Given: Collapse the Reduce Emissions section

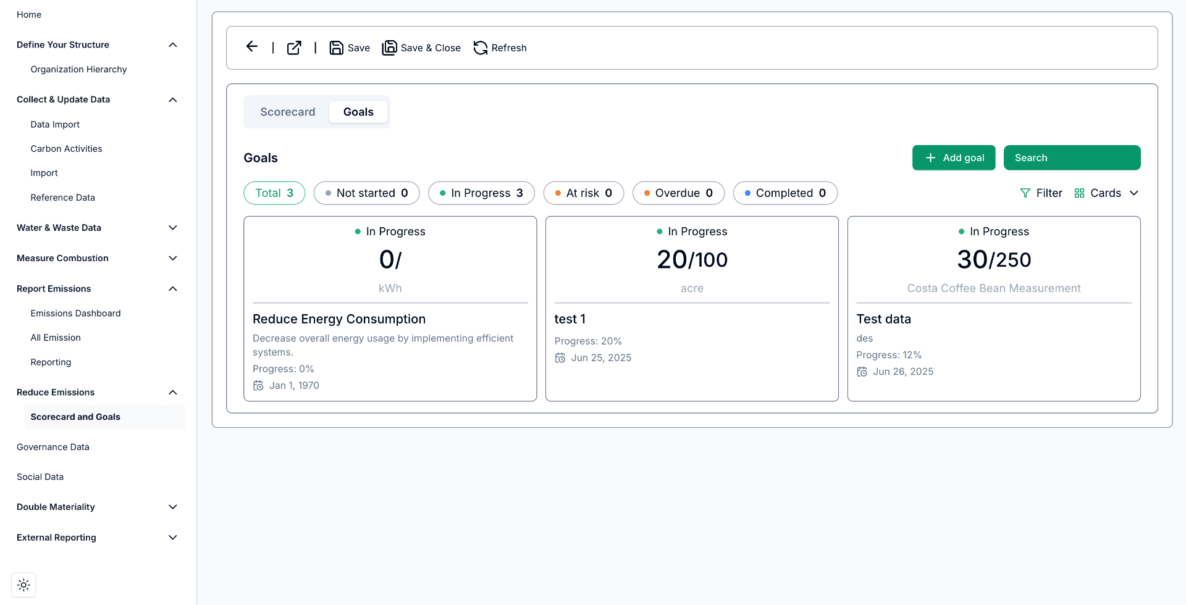Looking at the screenshot, I should (x=173, y=392).
